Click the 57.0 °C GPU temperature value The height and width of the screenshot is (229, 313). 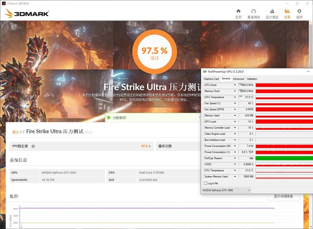tap(246, 97)
